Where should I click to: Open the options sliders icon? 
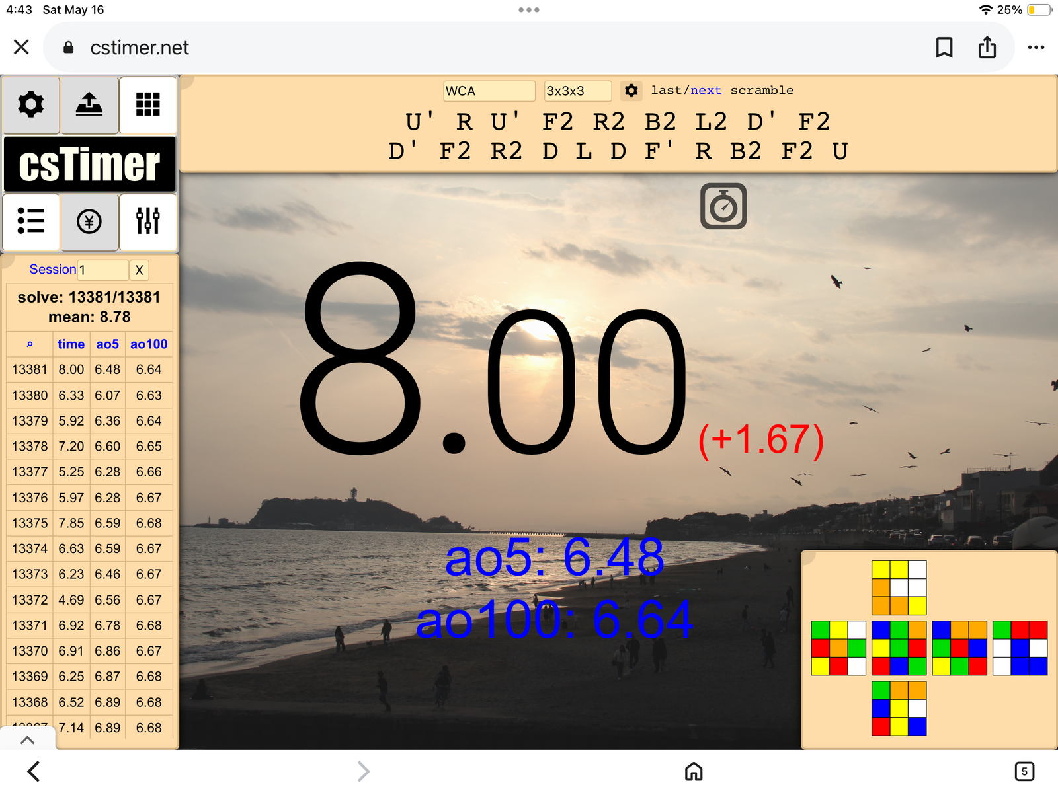point(148,221)
